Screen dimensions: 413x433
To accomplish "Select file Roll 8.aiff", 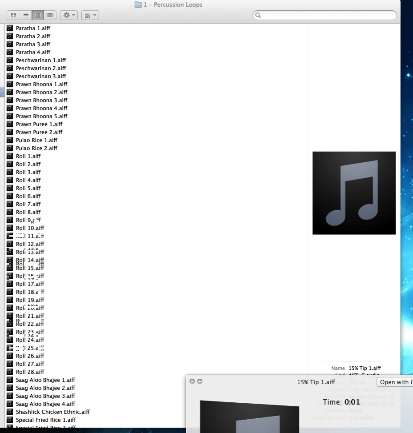I will click(x=28, y=212).
